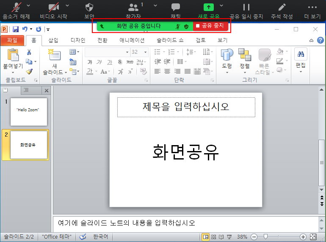
Task: Expand audio options arrow next to mute
Action: (28, 5)
